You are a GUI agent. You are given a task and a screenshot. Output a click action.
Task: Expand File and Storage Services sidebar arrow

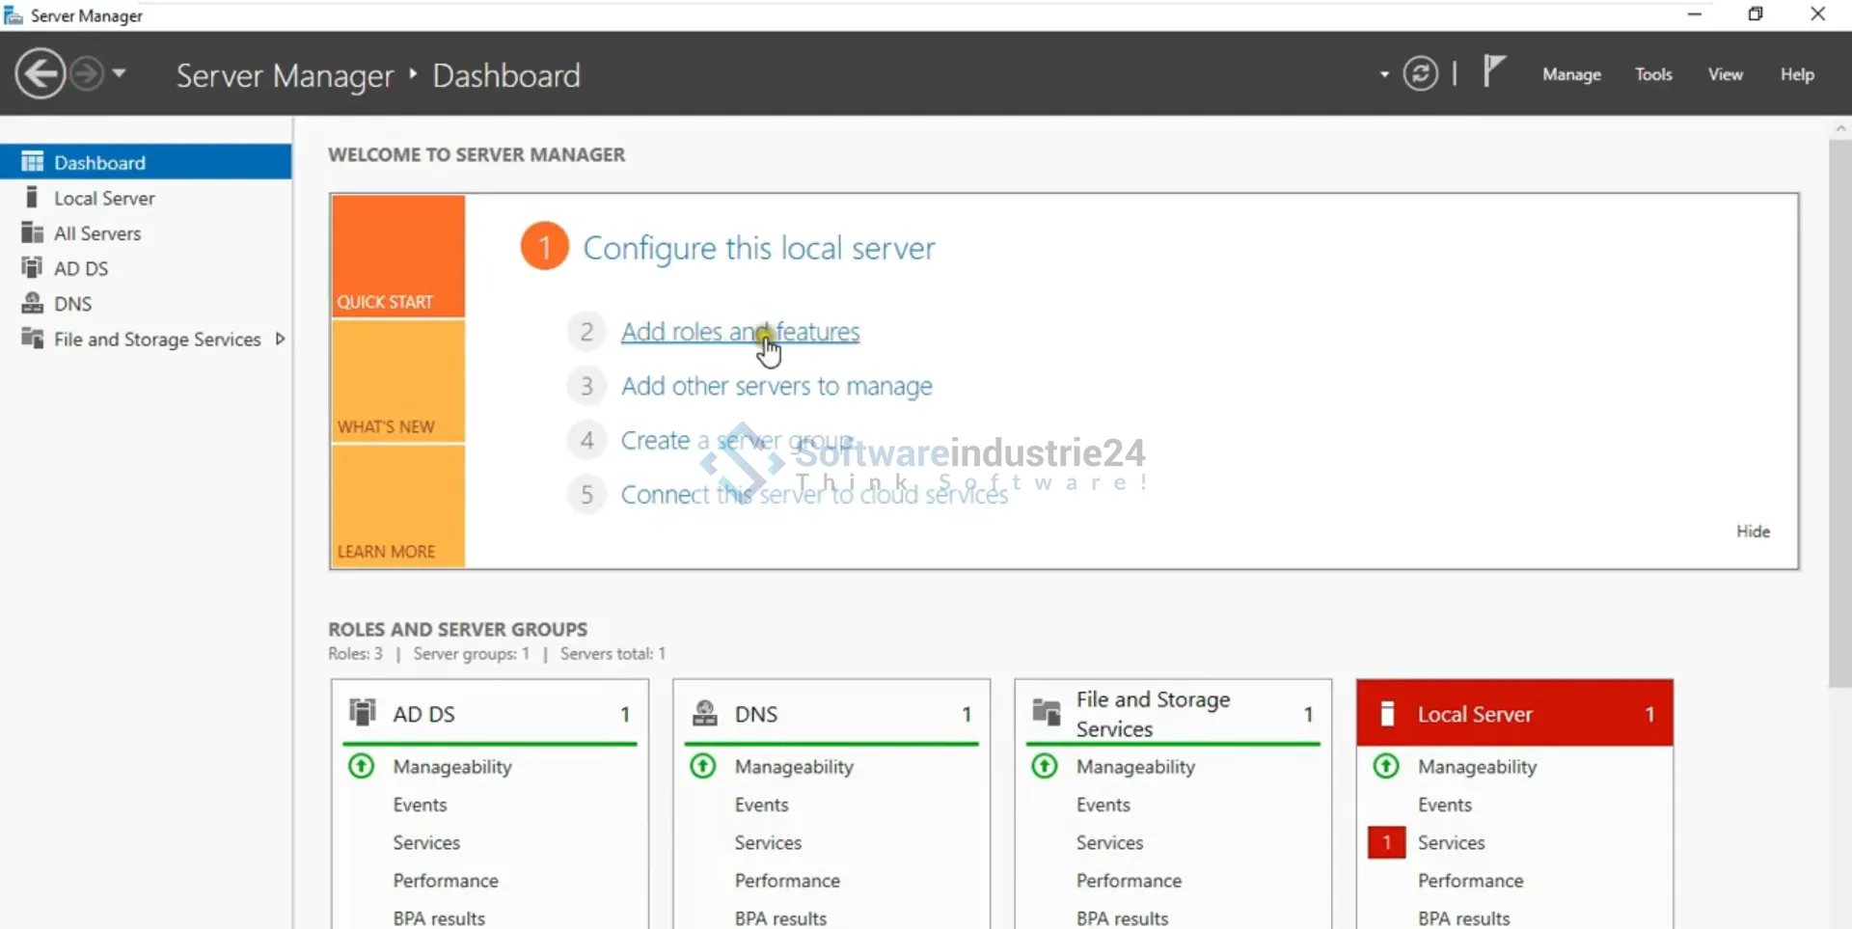(x=281, y=339)
